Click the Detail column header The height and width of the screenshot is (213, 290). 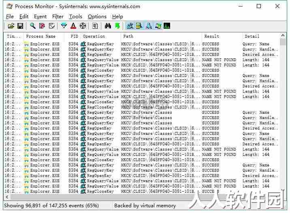tap(261, 36)
